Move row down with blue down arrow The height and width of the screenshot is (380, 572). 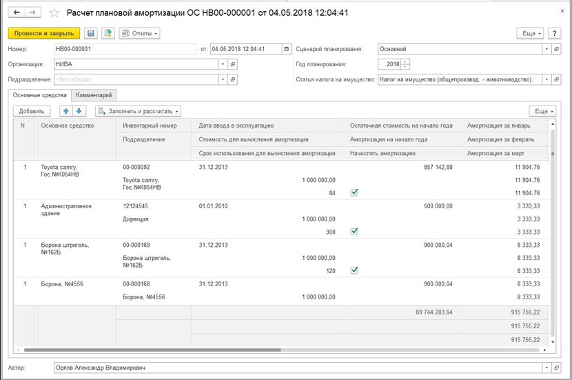point(79,111)
